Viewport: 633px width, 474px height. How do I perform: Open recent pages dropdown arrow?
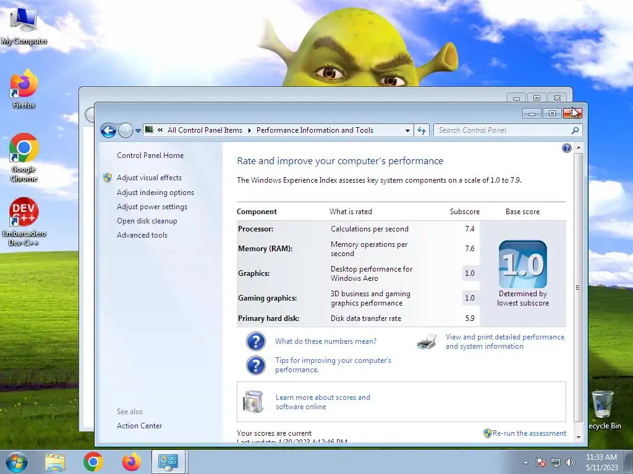138,131
